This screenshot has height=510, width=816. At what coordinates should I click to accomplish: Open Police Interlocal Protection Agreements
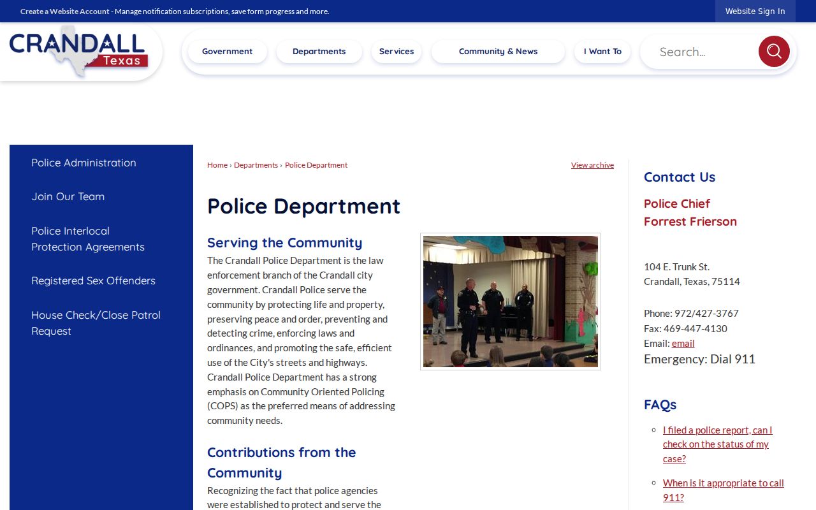point(88,238)
